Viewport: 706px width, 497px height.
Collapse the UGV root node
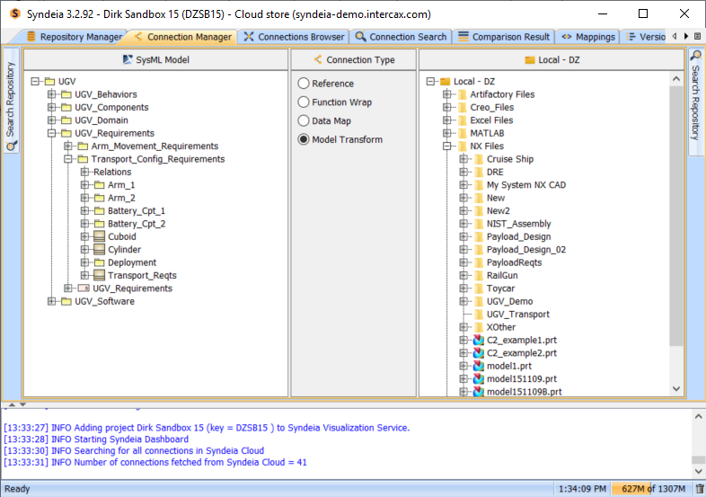pyautogui.click(x=35, y=82)
